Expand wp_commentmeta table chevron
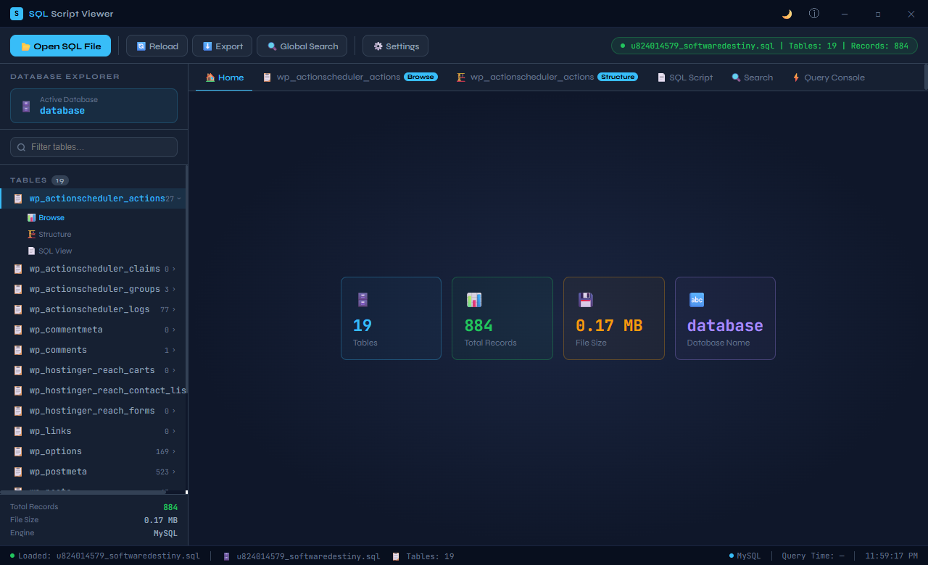Screen dimensions: 928x565 click(x=174, y=330)
